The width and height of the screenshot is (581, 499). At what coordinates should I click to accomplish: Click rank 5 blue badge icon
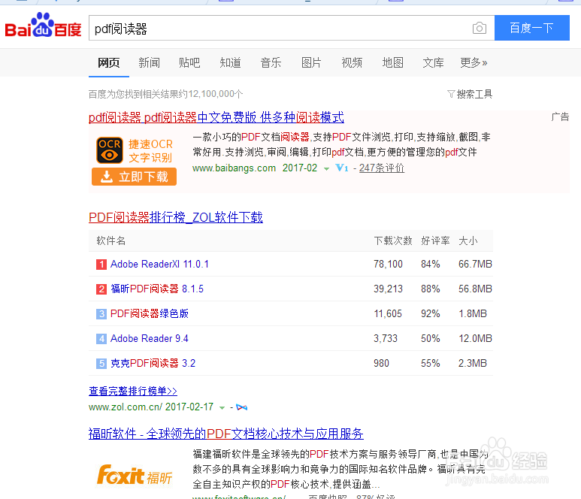(x=101, y=364)
